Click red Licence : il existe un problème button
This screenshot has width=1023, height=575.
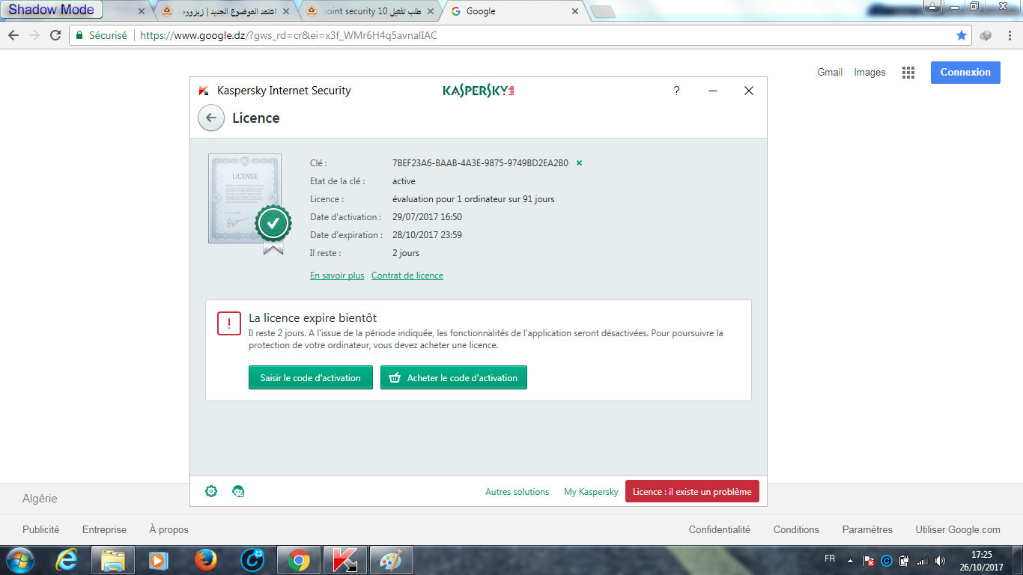click(x=692, y=491)
